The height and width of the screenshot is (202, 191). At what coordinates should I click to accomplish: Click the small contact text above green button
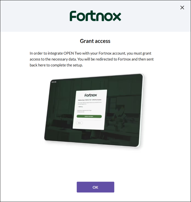coord(84,111)
